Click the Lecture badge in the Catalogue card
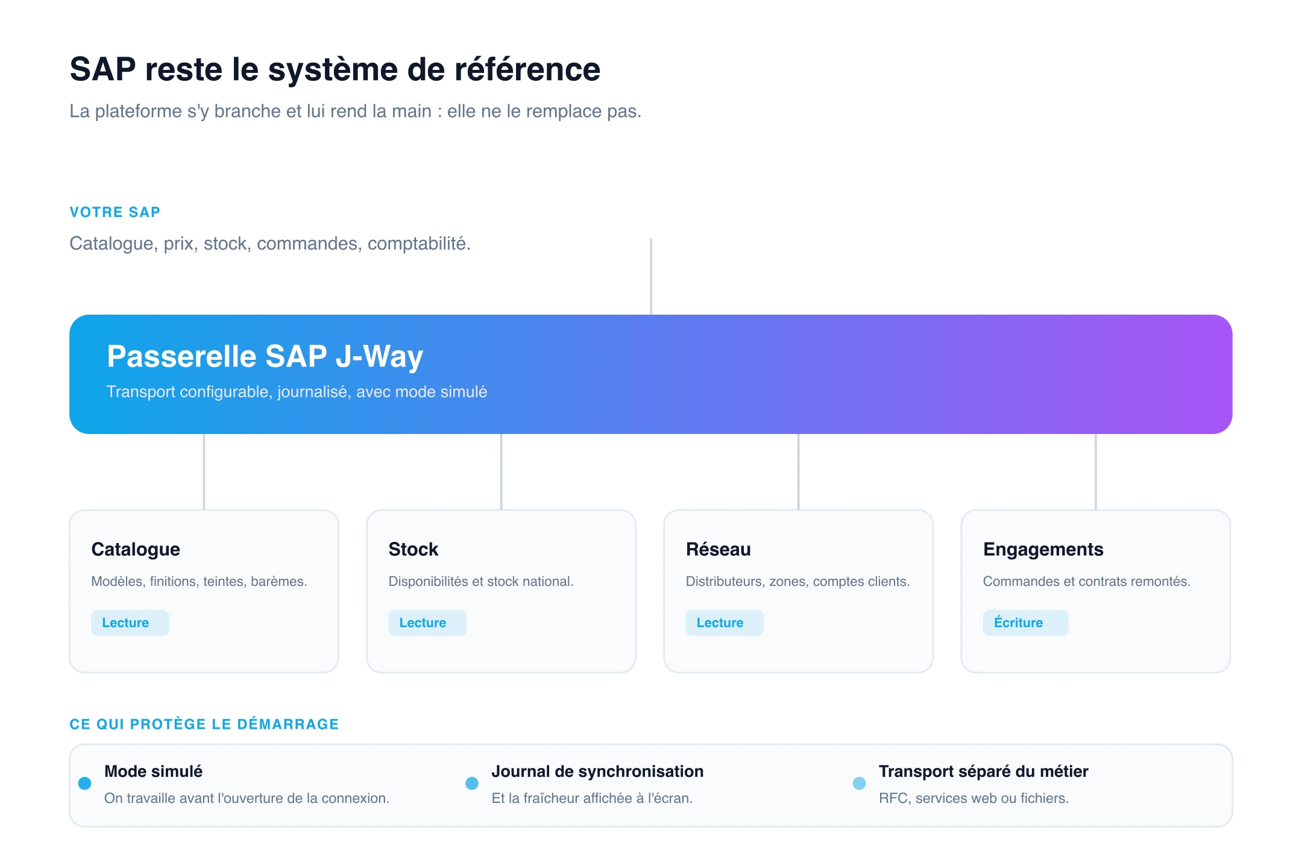Viewport: 1302px width, 868px height. pyautogui.click(x=130, y=623)
